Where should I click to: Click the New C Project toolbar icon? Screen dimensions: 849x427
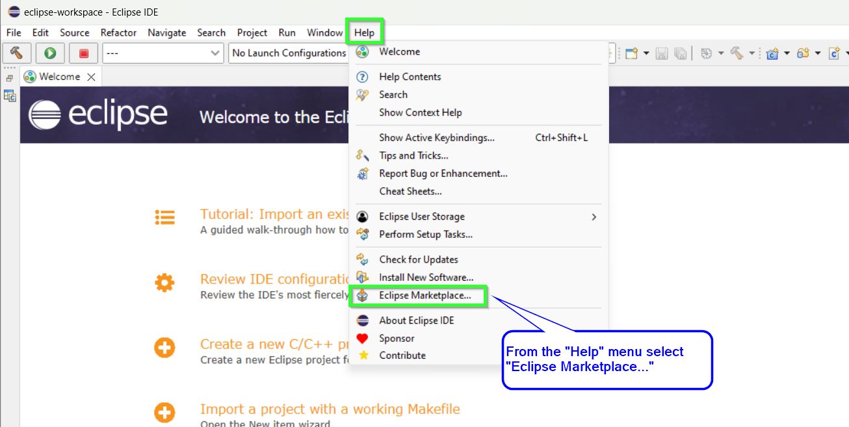pyautogui.click(x=803, y=53)
